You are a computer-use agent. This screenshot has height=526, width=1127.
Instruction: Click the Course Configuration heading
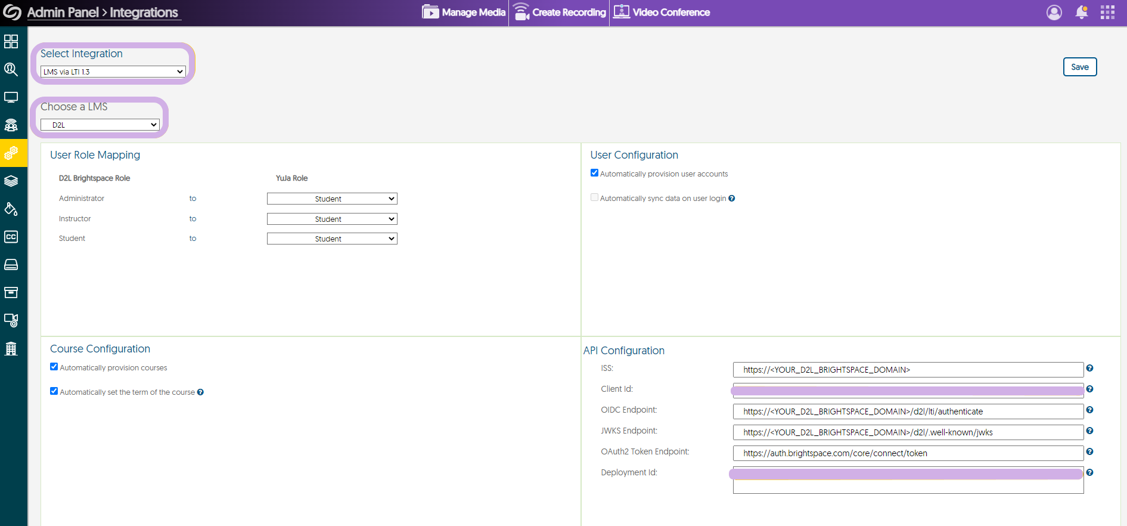[x=100, y=349]
